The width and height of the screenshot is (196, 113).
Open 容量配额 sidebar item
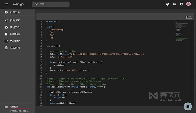click(17, 34)
